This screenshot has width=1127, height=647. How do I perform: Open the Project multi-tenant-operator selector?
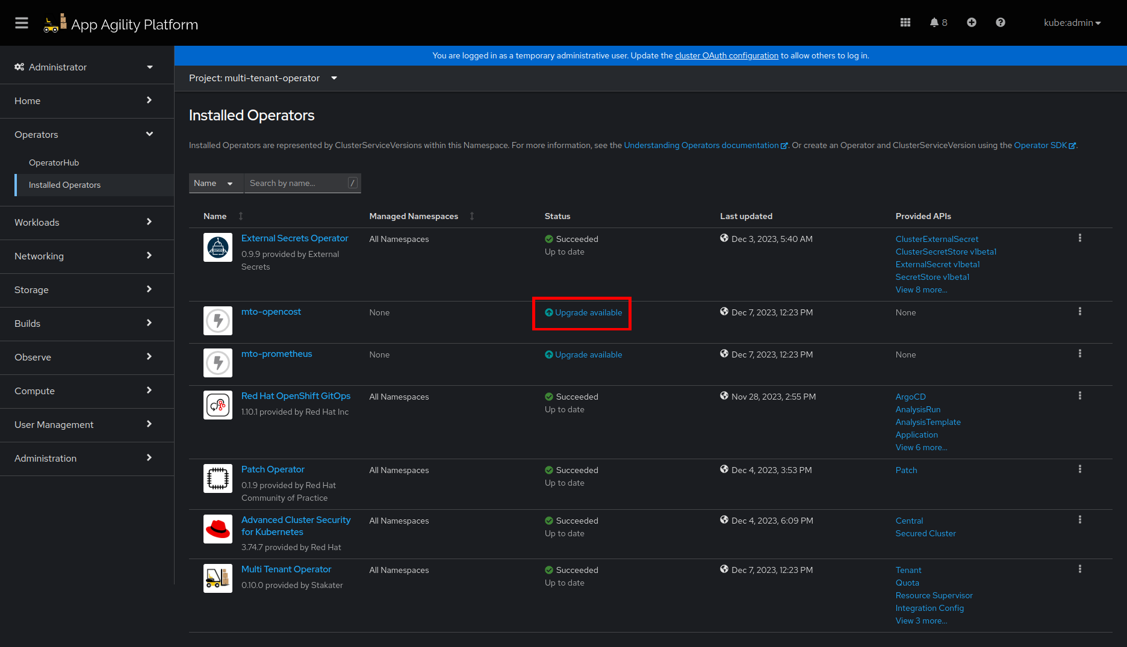[x=263, y=78]
